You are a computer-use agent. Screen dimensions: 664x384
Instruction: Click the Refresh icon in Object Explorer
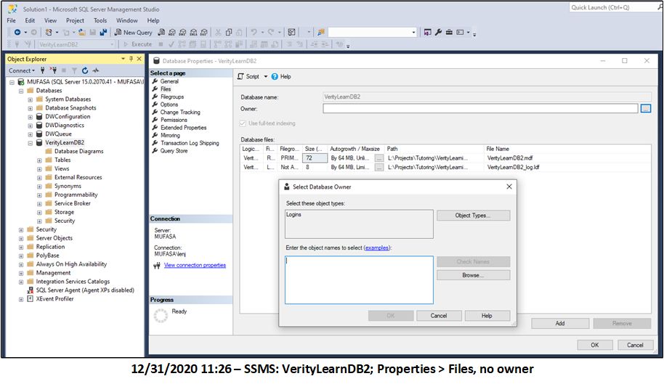[85, 70]
